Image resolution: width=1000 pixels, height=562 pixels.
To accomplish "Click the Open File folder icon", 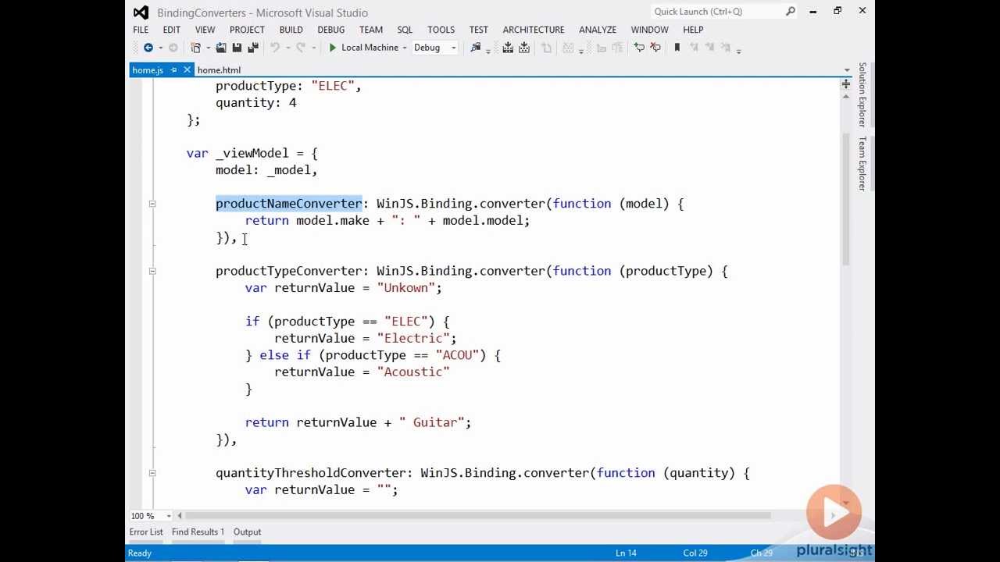I will click(x=221, y=48).
